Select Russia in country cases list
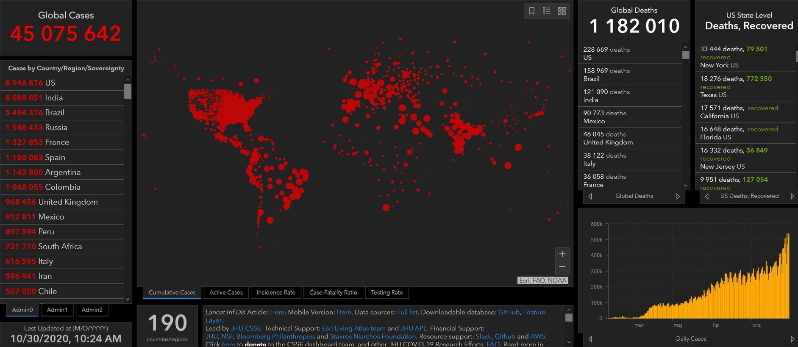This screenshot has width=798, height=347. tap(62, 128)
